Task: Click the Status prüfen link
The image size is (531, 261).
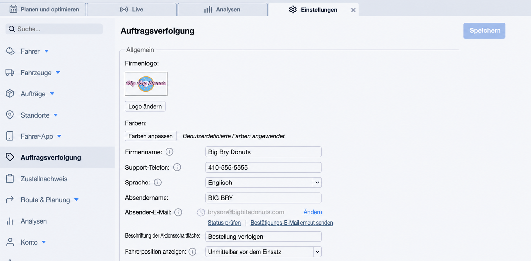Action: 224,223
